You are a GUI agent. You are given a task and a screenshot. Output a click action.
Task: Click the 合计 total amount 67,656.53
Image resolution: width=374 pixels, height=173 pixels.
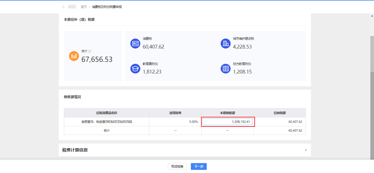point(97,60)
